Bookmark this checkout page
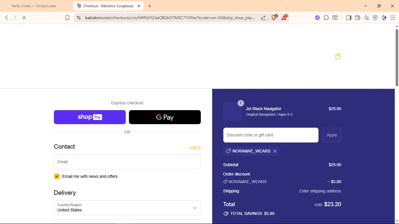Viewport: 399px width, 224px height. 67,18
